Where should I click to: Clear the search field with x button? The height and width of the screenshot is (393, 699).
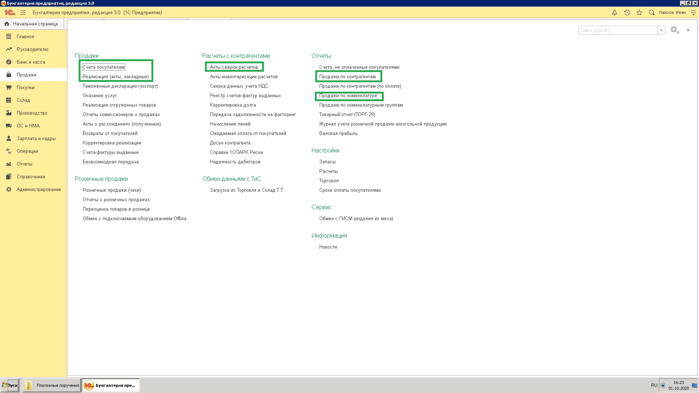[662, 30]
